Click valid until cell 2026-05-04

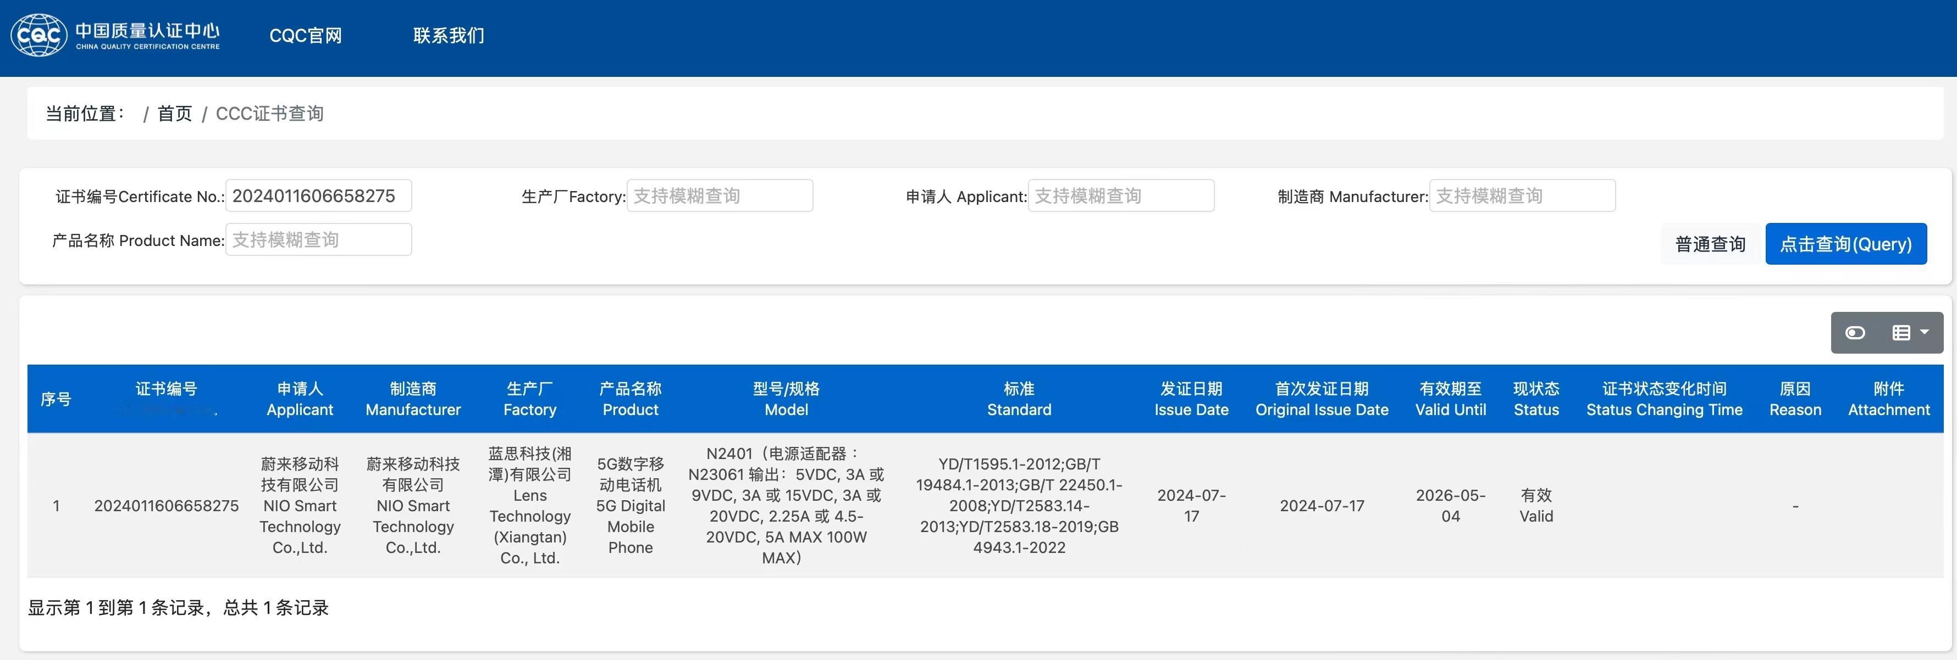coord(1450,506)
